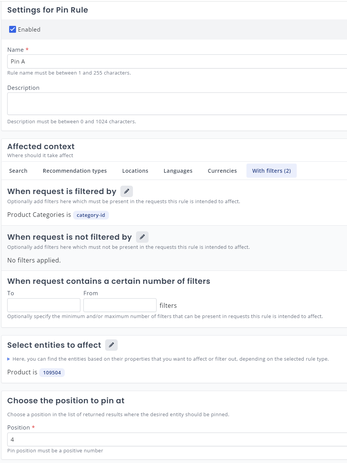Edit the 'When request is filtered by' filters

126,191
